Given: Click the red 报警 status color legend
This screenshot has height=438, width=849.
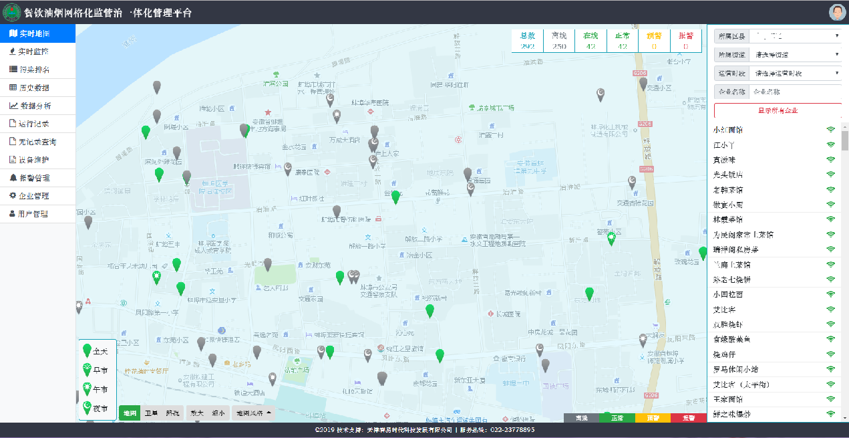Looking at the screenshot, I should [x=688, y=418].
